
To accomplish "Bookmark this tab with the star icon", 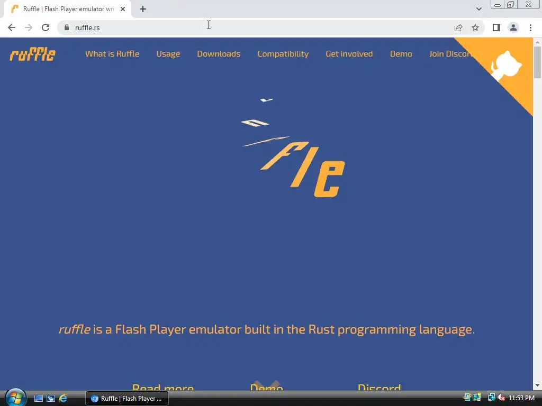I will (x=475, y=27).
